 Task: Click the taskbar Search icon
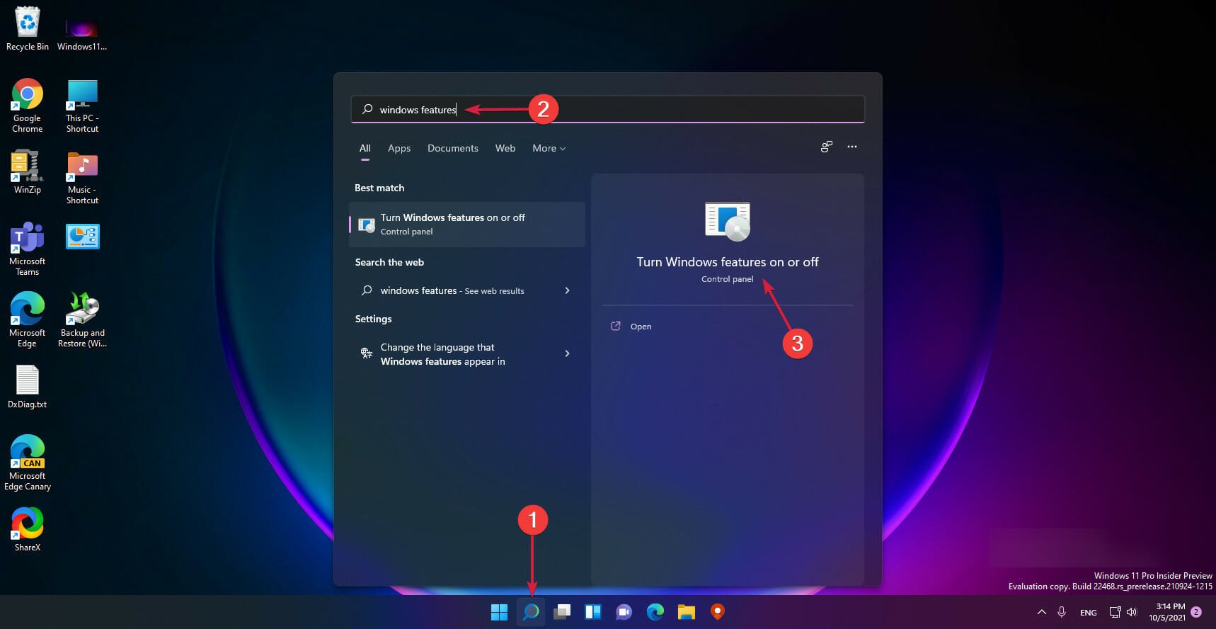coord(531,611)
